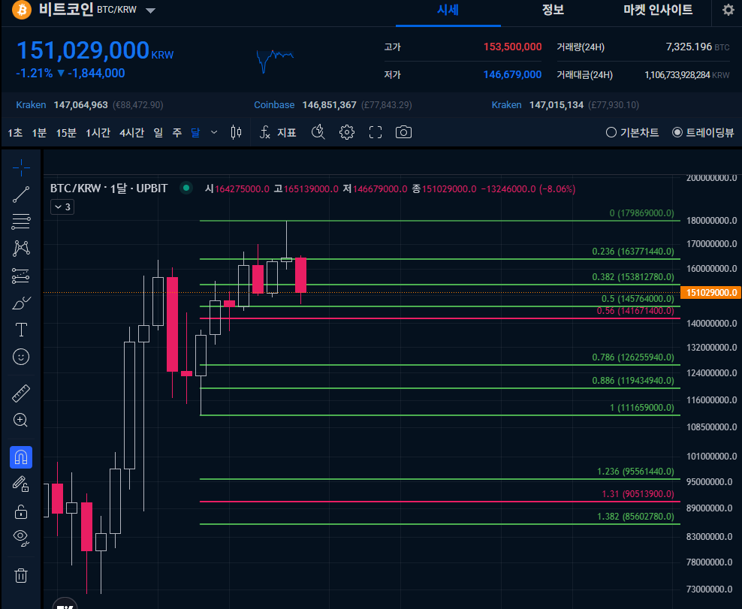Click the current price label 151029000.0

(x=710, y=292)
